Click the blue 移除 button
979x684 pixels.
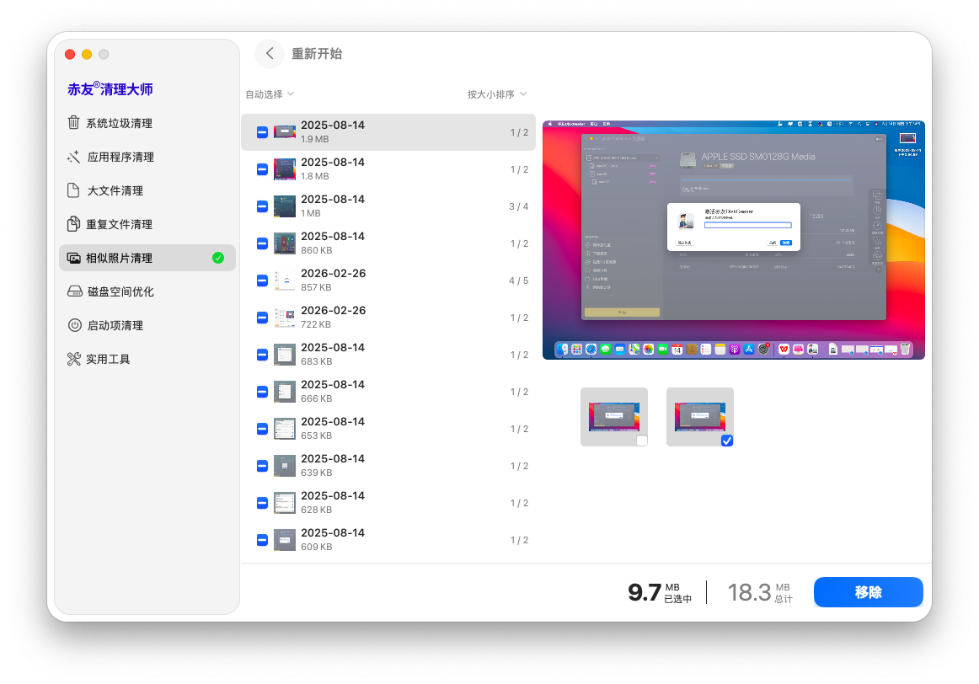click(x=868, y=592)
